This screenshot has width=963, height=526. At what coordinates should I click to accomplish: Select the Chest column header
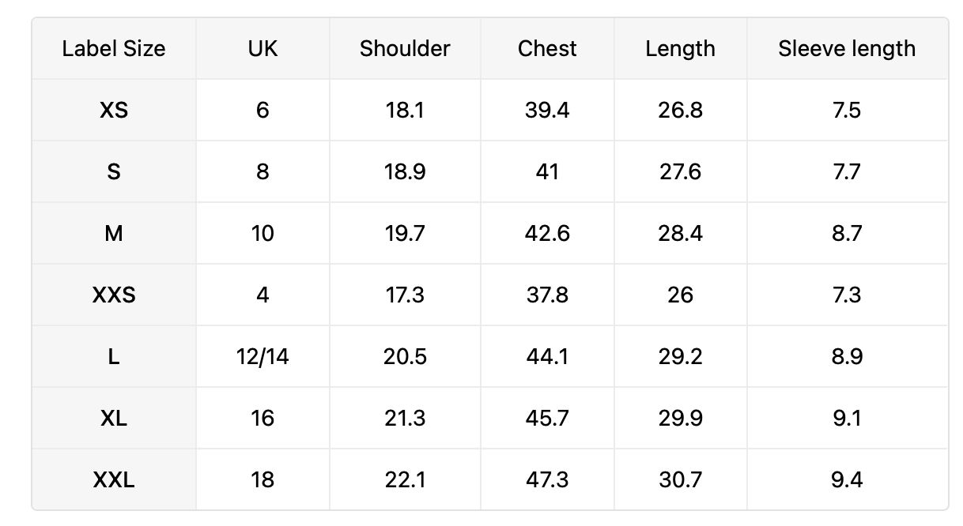[x=547, y=48]
